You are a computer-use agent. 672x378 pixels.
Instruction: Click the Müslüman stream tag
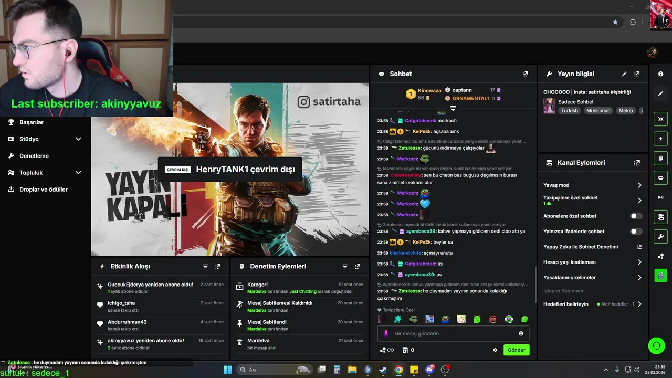point(598,111)
